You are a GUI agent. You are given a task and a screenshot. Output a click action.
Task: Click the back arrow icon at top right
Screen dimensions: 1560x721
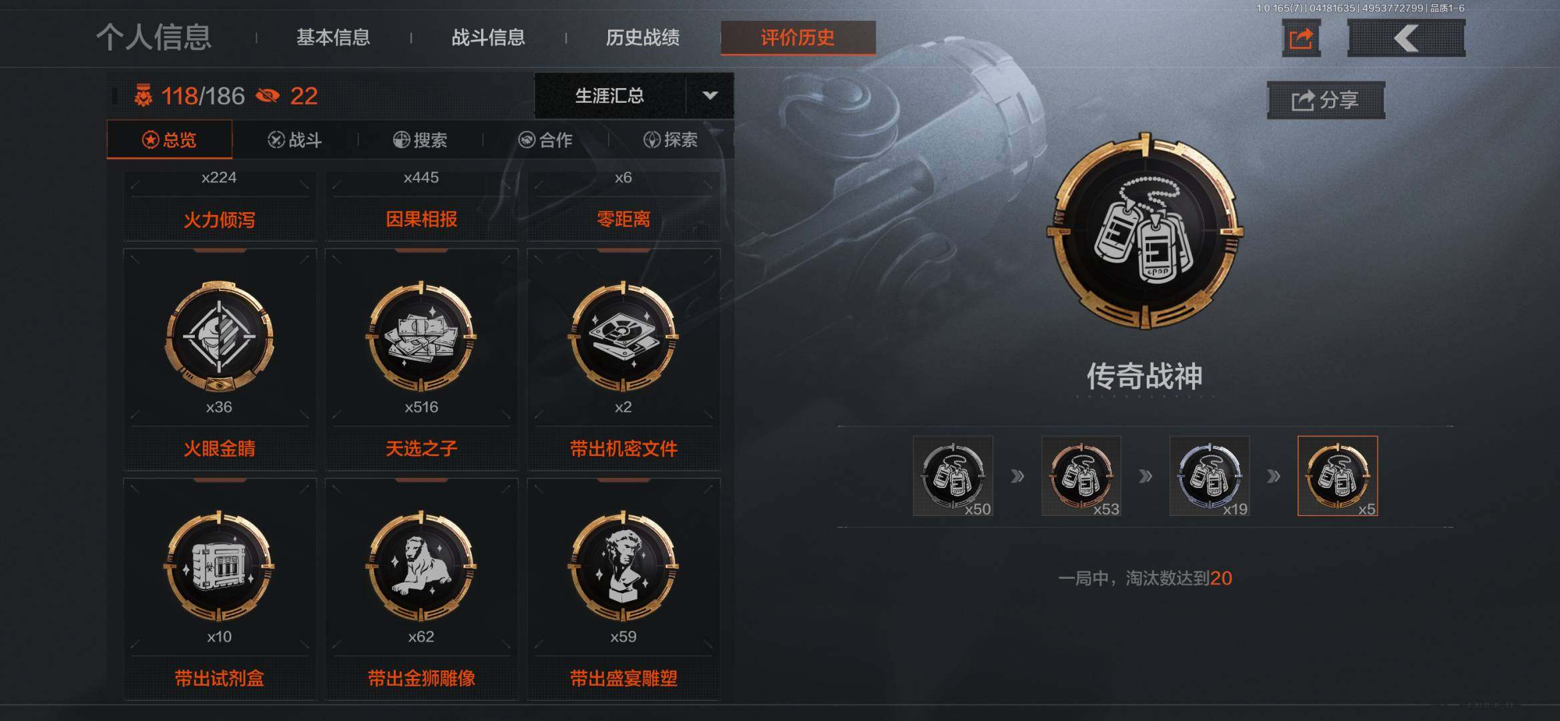click(x=1406, y=38)
